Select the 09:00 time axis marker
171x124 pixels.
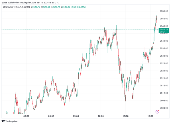pyautogui.click(x=76, y=116)
